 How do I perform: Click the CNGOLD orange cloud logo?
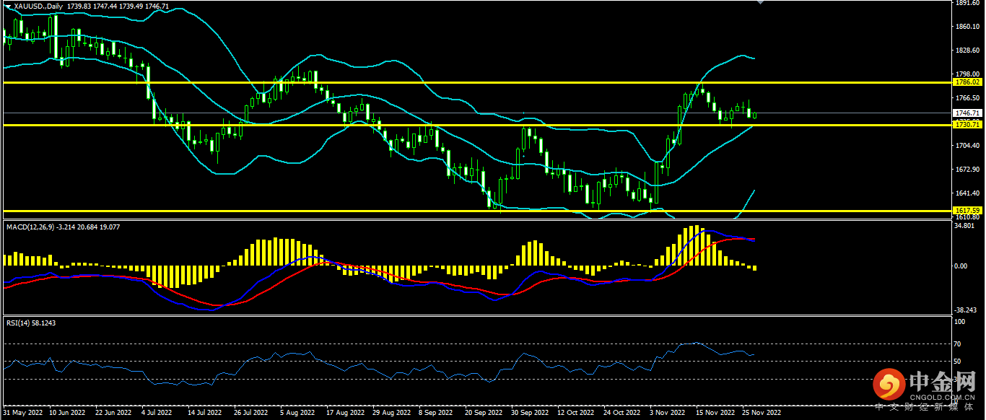(x=888, y=385)
